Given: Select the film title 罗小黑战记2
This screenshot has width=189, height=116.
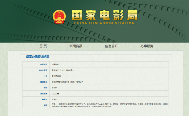Looking at the screenshot, I should tap(56, 76).
